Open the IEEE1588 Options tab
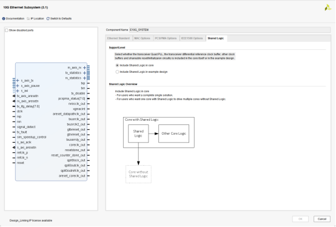This screenshot has width=336, height=227. pos(192,38)
